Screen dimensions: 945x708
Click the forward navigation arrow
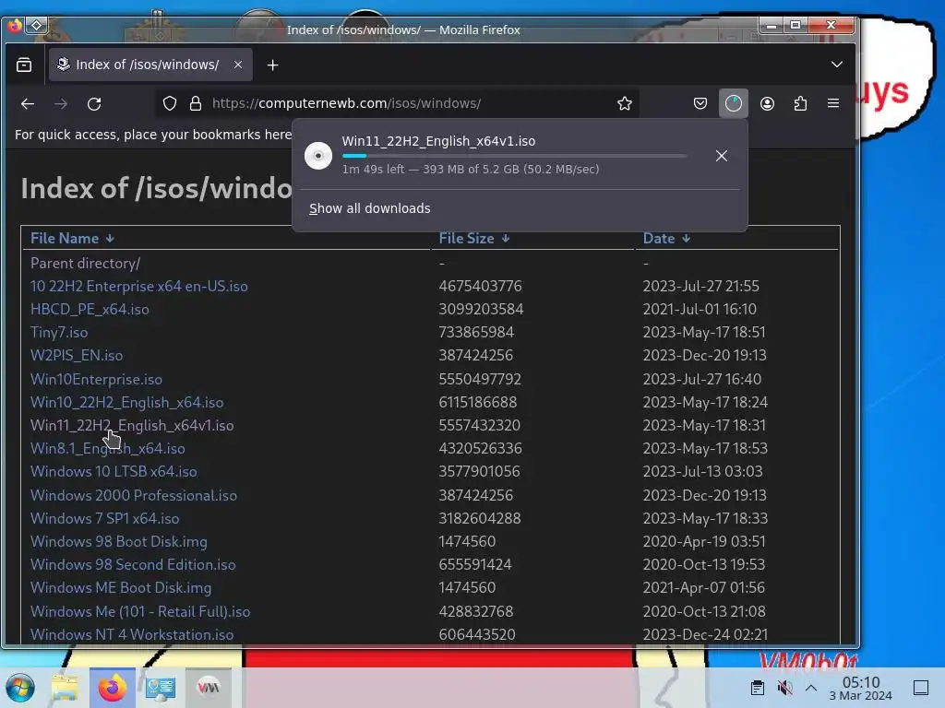tap(61, 103)
